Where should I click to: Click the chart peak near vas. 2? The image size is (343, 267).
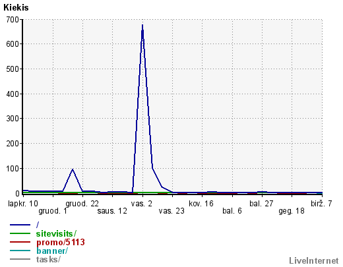[142, 25]
